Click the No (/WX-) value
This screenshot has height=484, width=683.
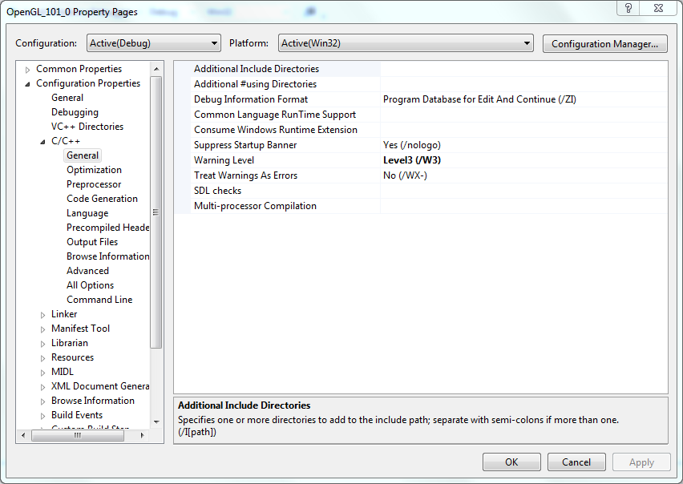[x=405, y=175]
